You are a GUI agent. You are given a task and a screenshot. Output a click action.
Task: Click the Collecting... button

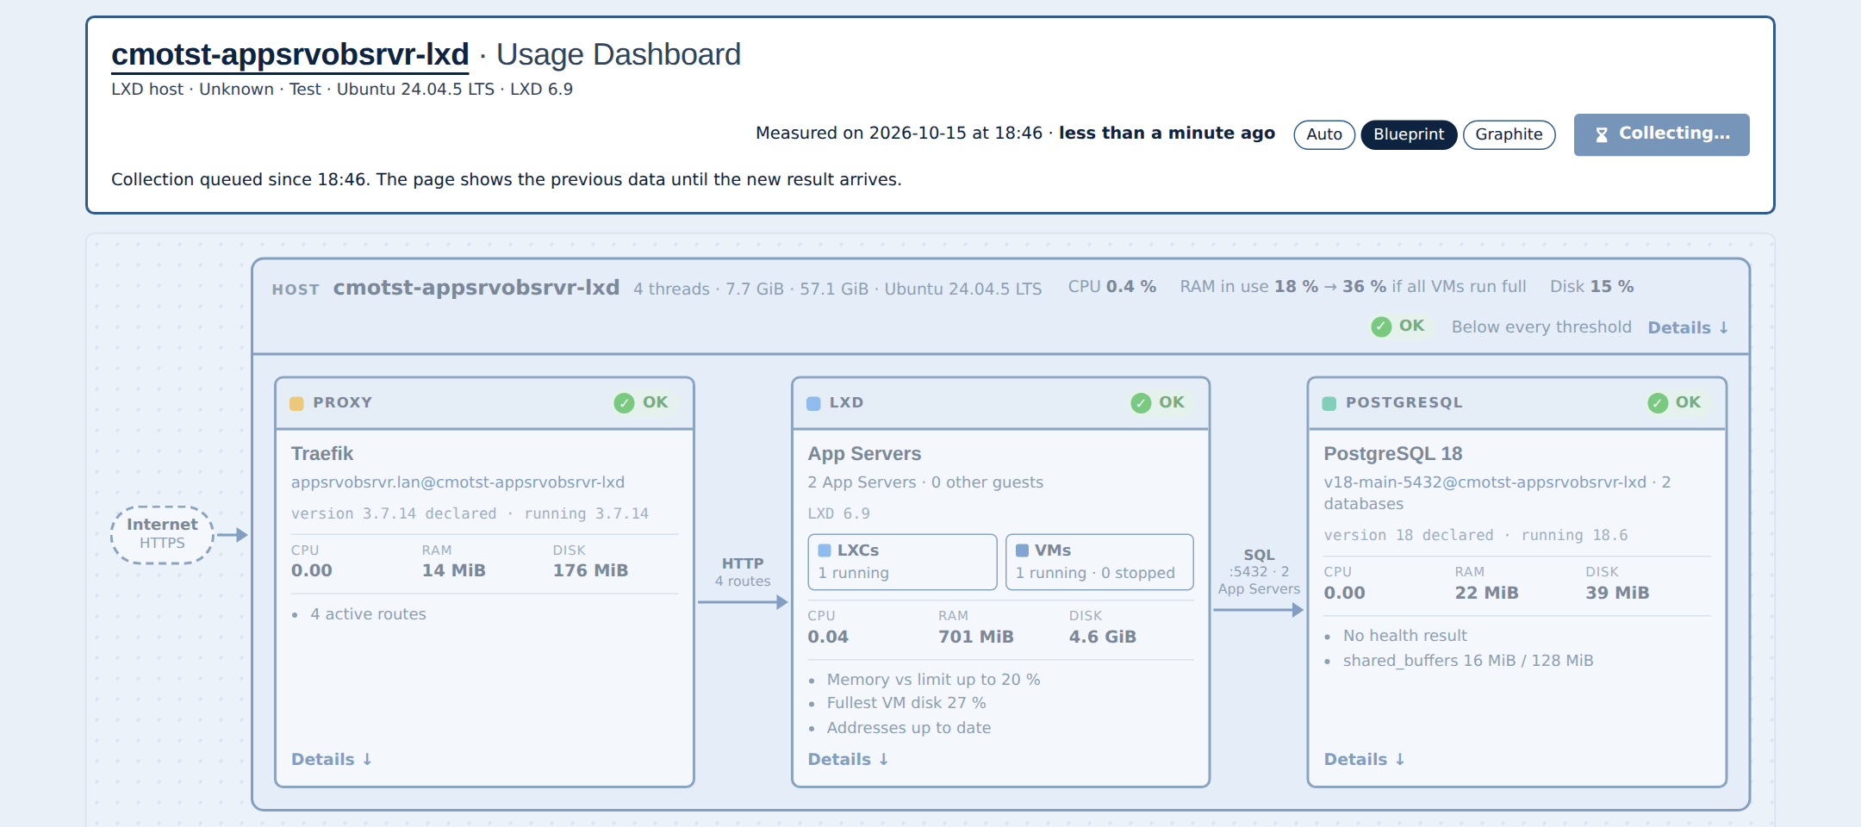[1661, 134]
